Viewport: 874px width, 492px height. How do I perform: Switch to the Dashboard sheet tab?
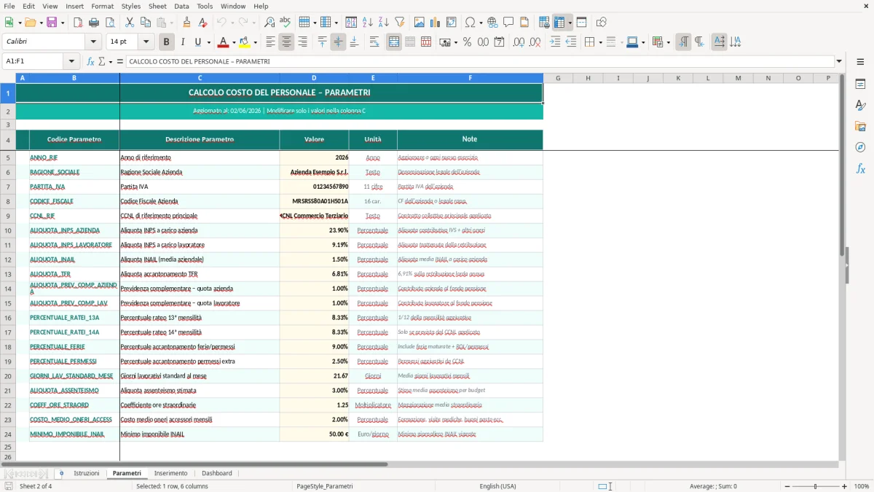tap(217, 473)
